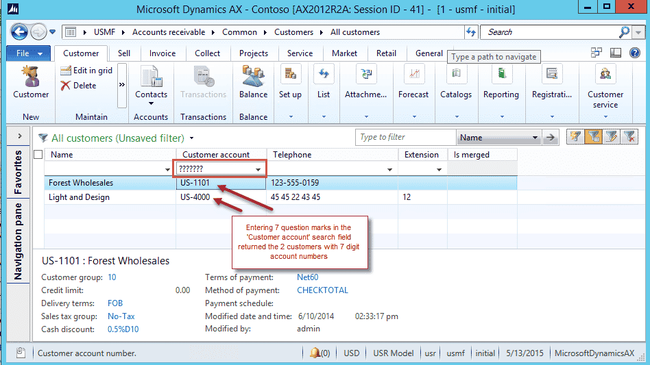This screenshot has width=650, height=365.
Task: Tick the select-all checkbox in grid header
Action: 38,154
